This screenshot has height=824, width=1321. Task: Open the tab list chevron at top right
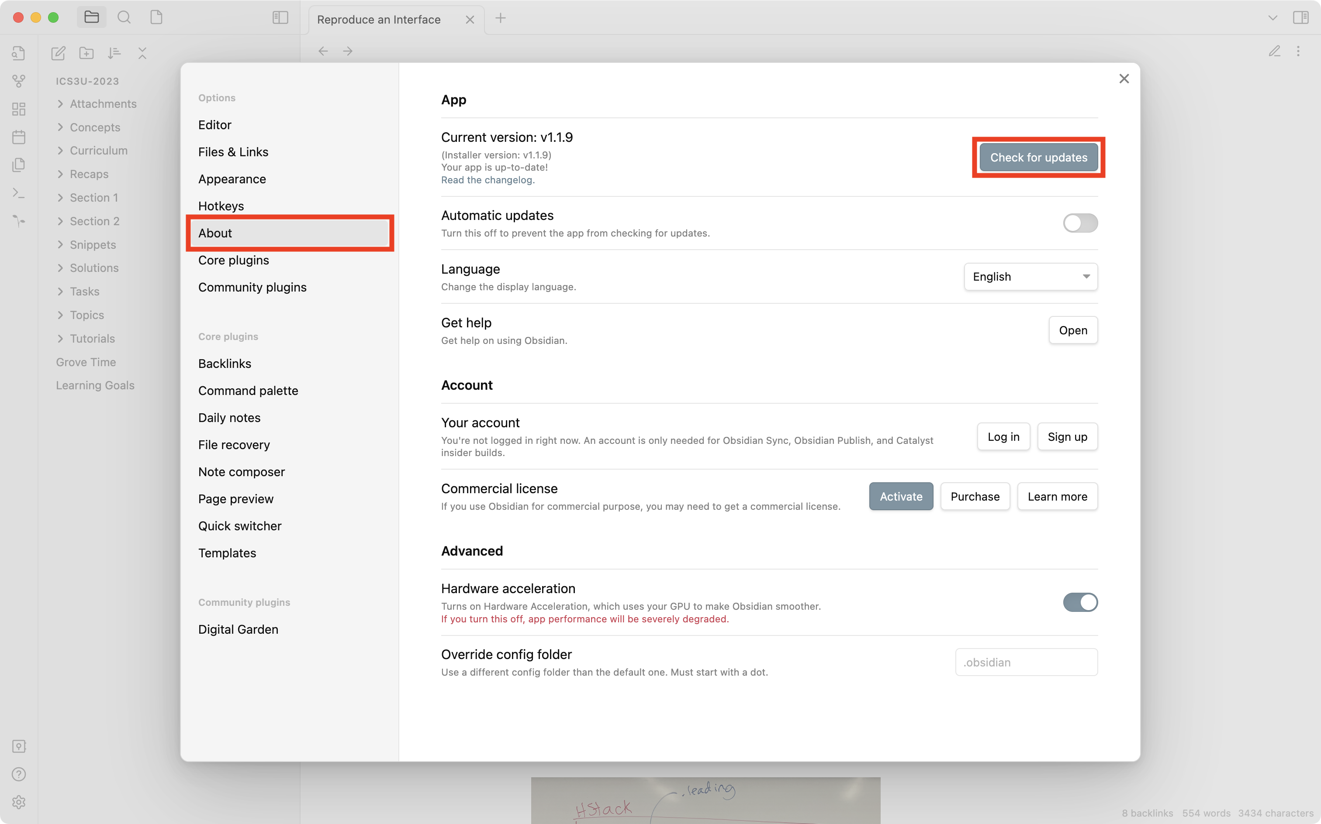(1273, 18)
